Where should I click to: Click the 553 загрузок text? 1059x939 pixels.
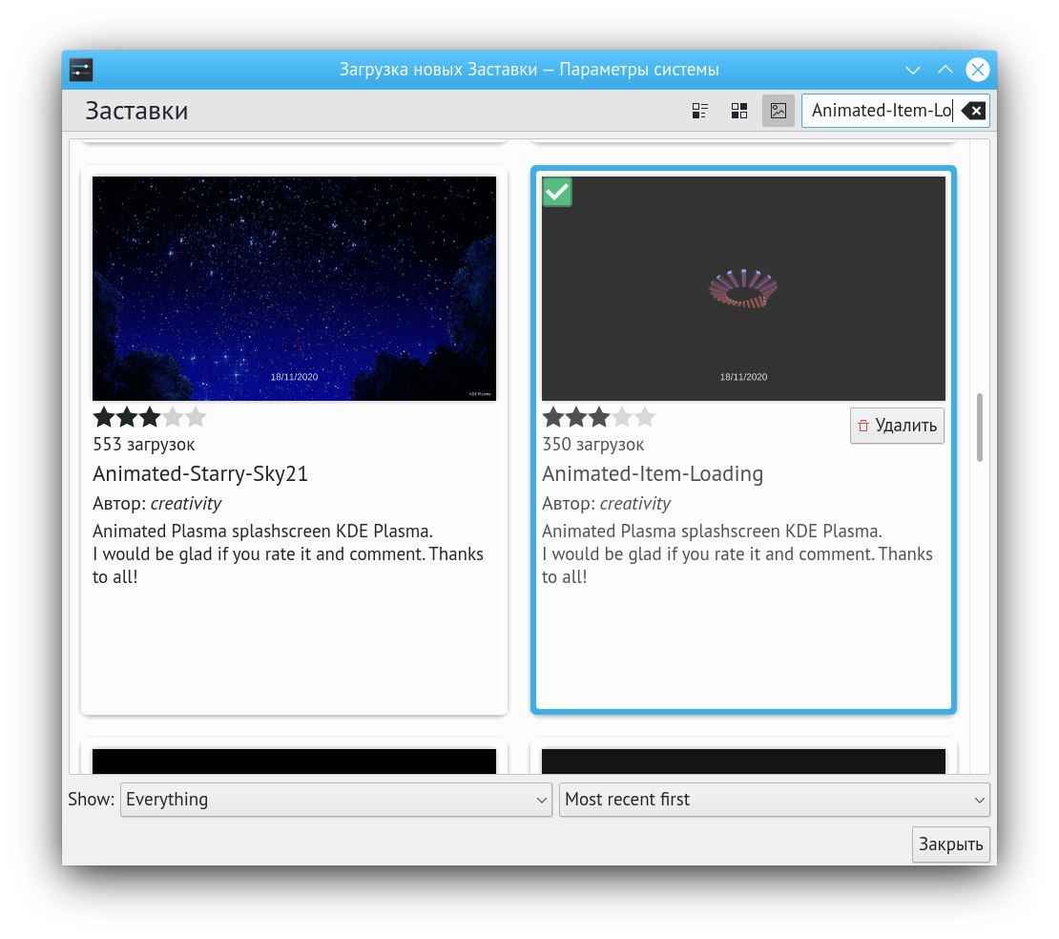tap(143, 445)
